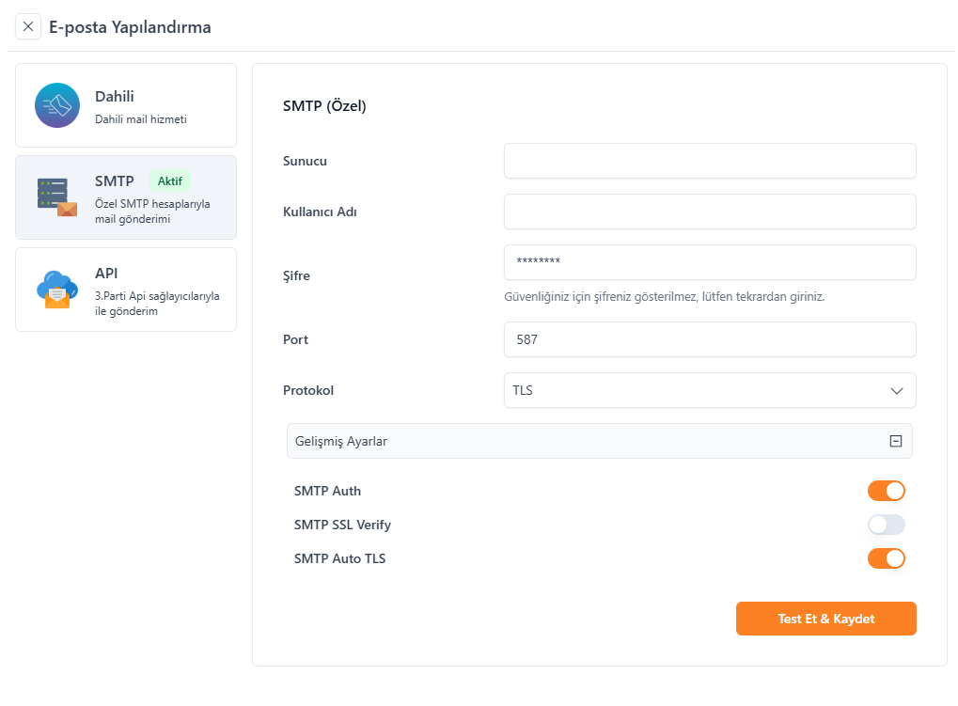
Task: Click the Port field showing 587
Action: (x=710, y=339)
